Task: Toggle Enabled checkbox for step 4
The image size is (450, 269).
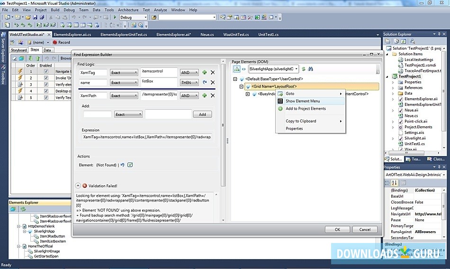Action: (46, 91)
